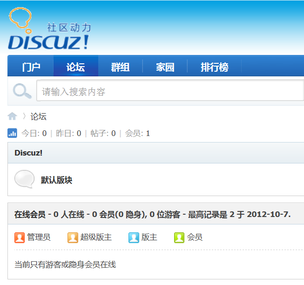Image resolution: width=304 pixels, height=285 pixels.
Task: Click the Discuz! category heading
Action: pos(28,153)
